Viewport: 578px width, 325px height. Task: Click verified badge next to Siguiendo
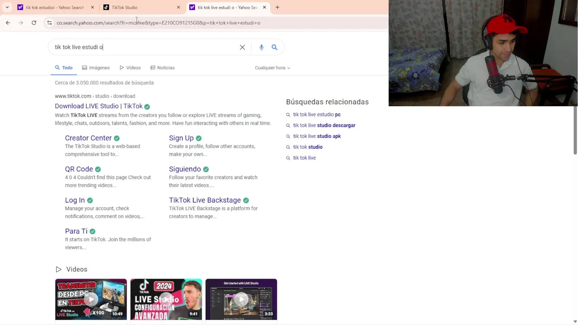click(x=206, y=169)
